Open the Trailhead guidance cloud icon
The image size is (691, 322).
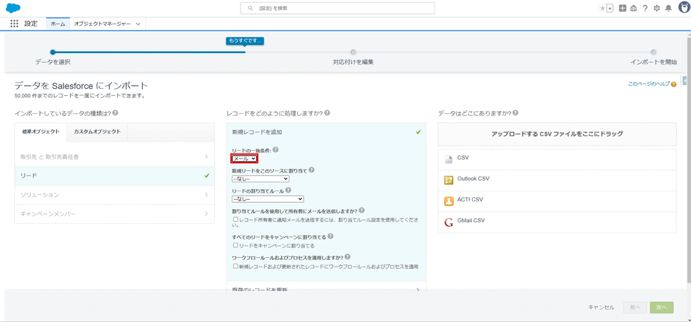tap(634, 8)
